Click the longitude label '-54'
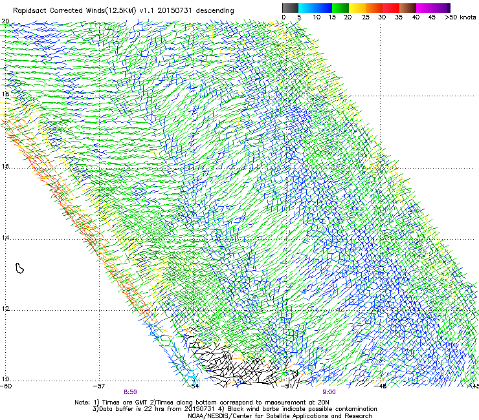The height and width of the screenshot is (420, 479). point(194,386)
